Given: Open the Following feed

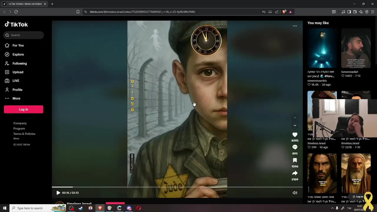Looking at the screenshot, I should click(16, 63).
